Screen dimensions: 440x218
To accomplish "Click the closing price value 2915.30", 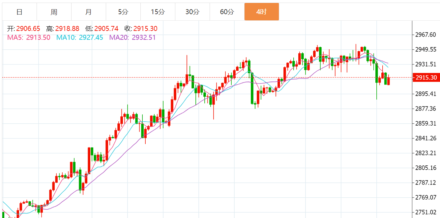I will tap(145, 29).
